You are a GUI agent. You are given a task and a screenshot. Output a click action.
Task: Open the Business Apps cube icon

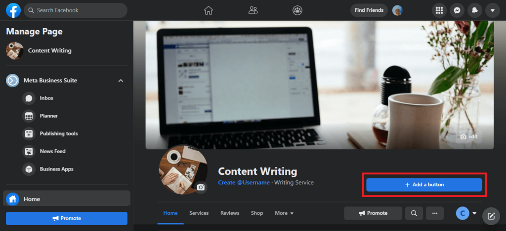pos(29,169)
